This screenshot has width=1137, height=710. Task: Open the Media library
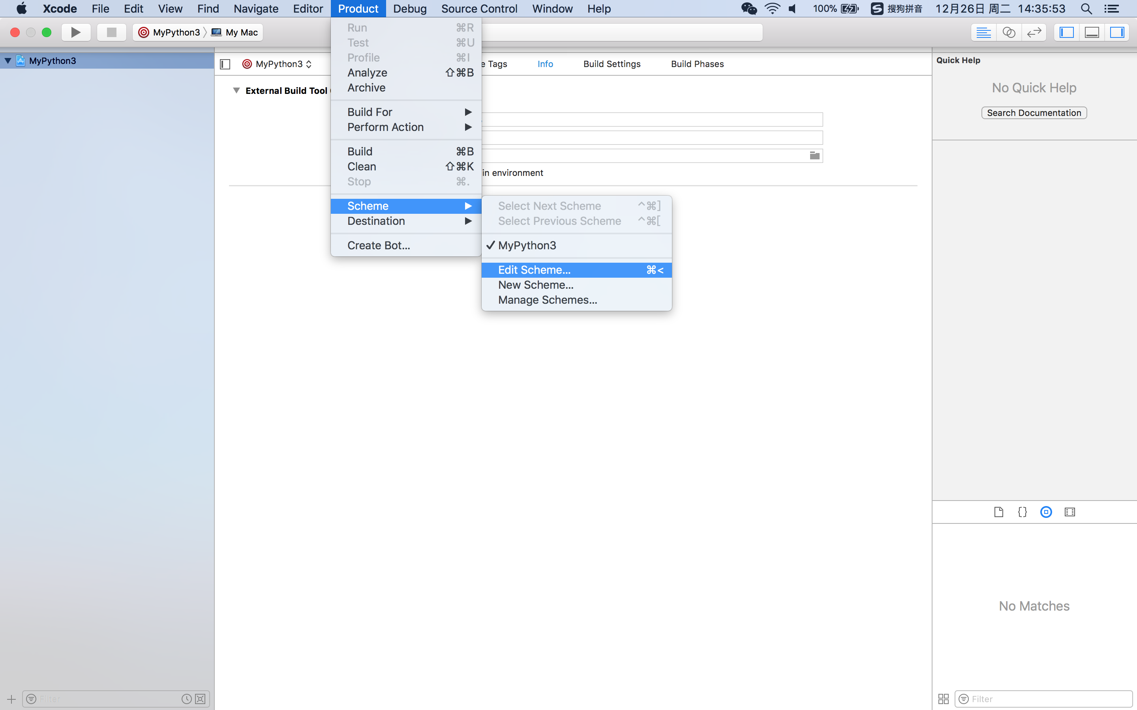click(1070, 512)
